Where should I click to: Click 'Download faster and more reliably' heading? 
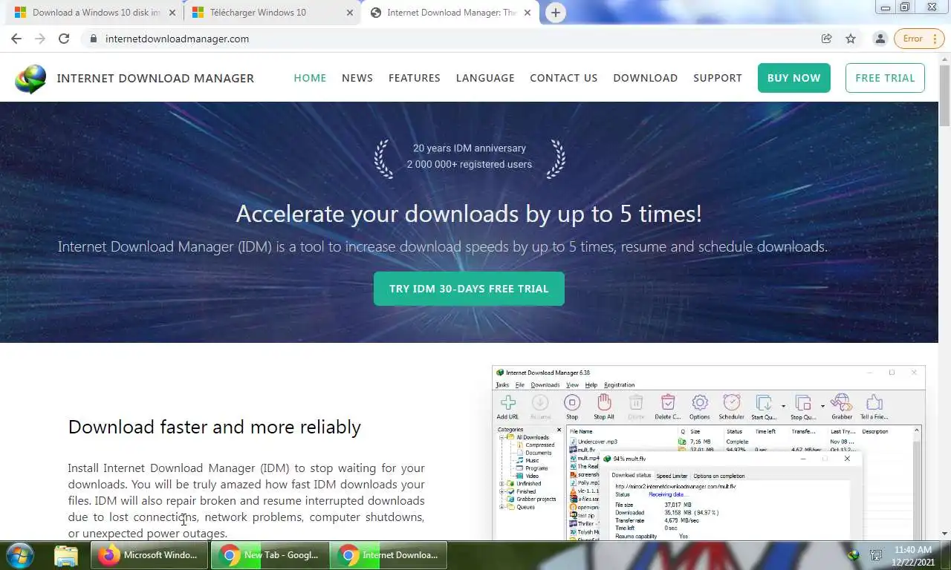pyautogui.click(x=215, y=427)
